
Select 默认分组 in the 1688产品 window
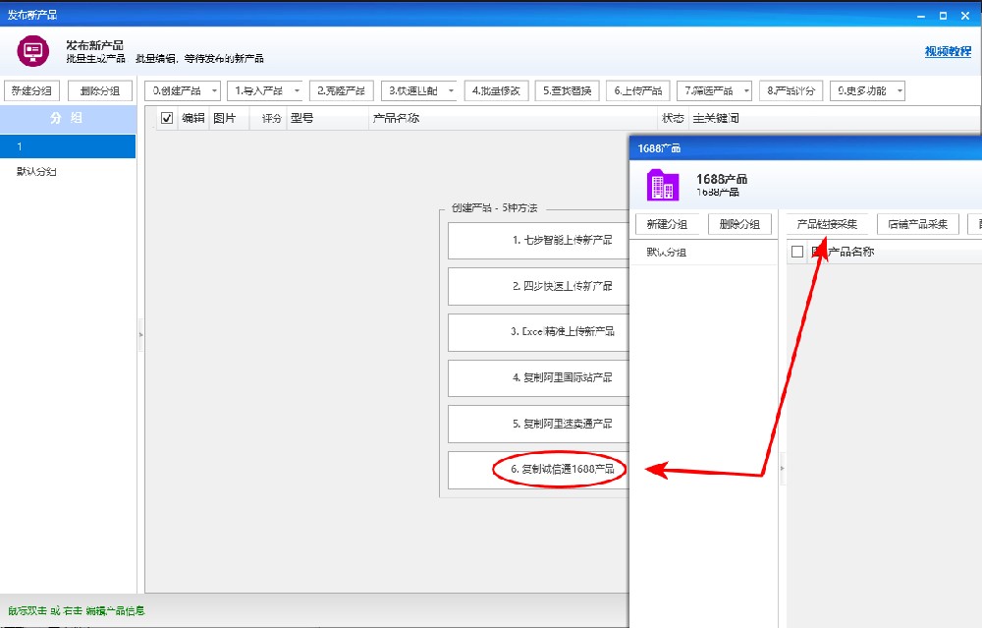703,253
